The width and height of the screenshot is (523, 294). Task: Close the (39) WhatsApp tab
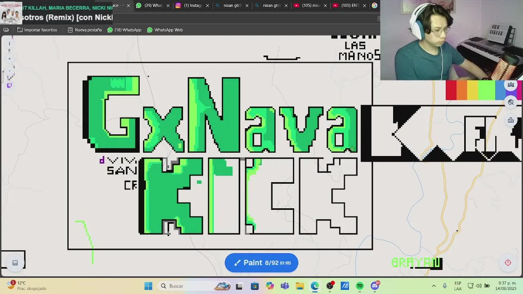168,6
